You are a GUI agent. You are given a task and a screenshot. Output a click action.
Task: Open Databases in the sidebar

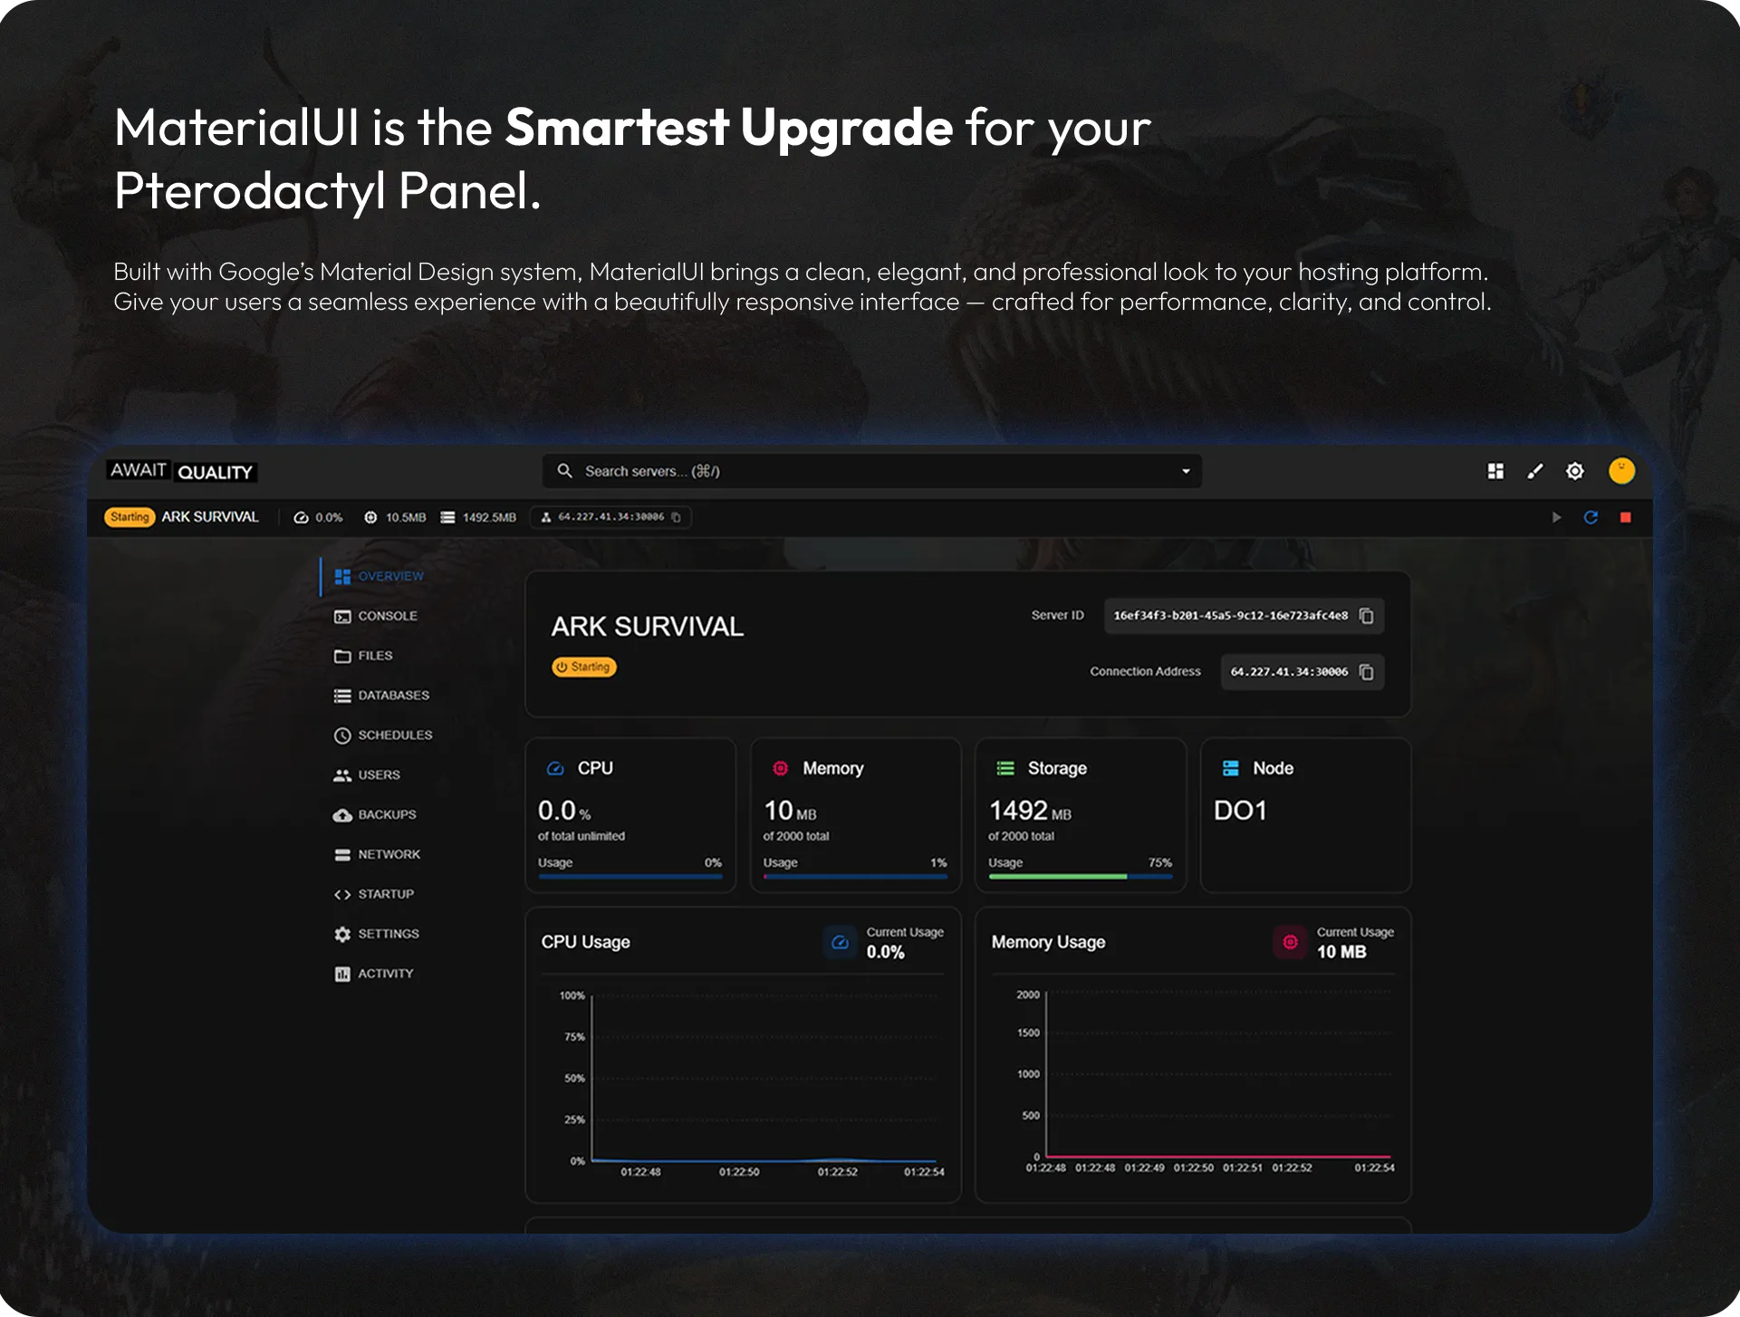pyautogui.click(x=381, y=696)
